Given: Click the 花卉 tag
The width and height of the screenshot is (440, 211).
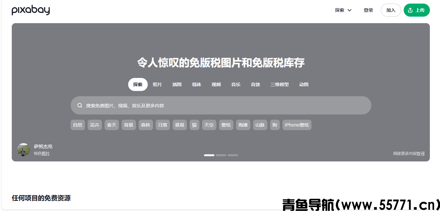Looking at the screenshot, I should [95, 125].
